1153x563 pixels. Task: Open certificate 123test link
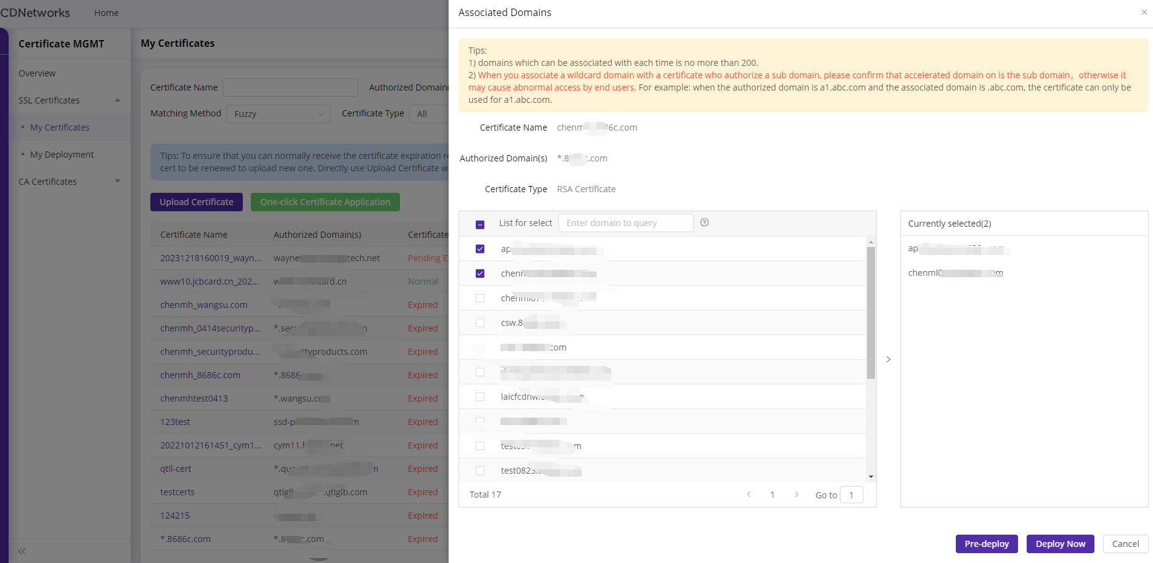point(175,422)
